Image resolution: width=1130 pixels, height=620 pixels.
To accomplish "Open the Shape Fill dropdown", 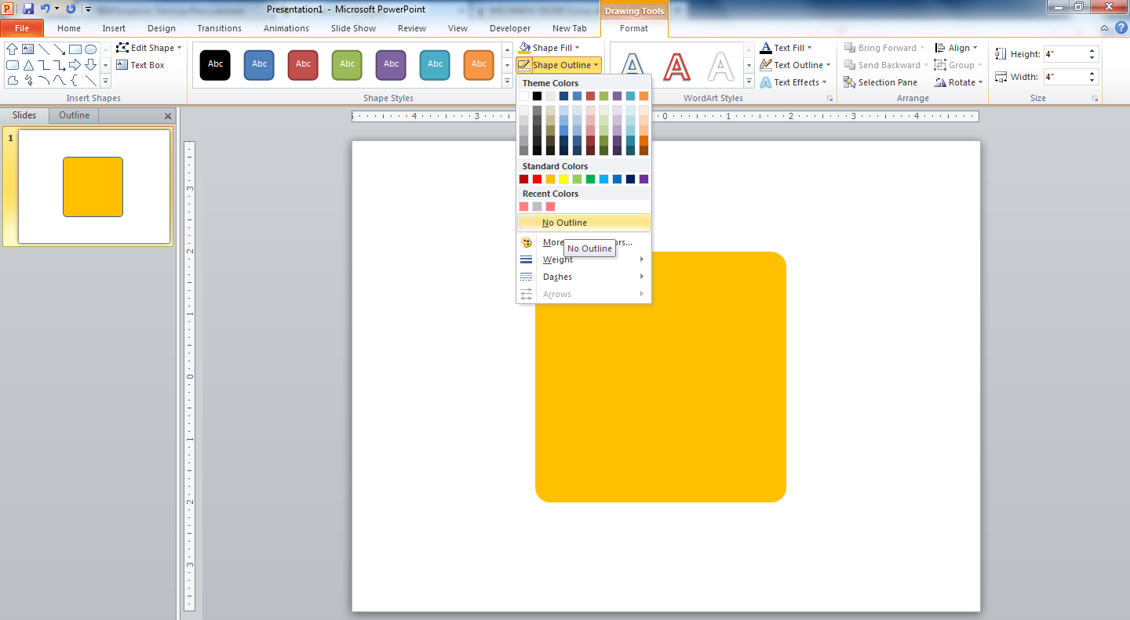I will tap(549, 48).
